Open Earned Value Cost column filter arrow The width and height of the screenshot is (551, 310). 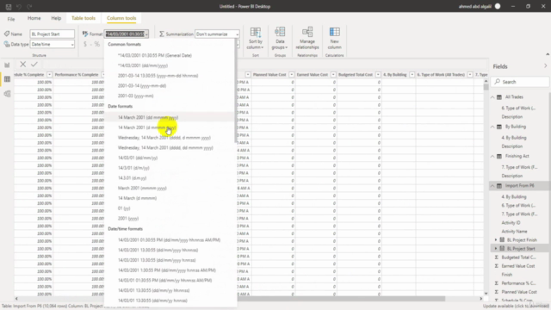tap(333, 75)
